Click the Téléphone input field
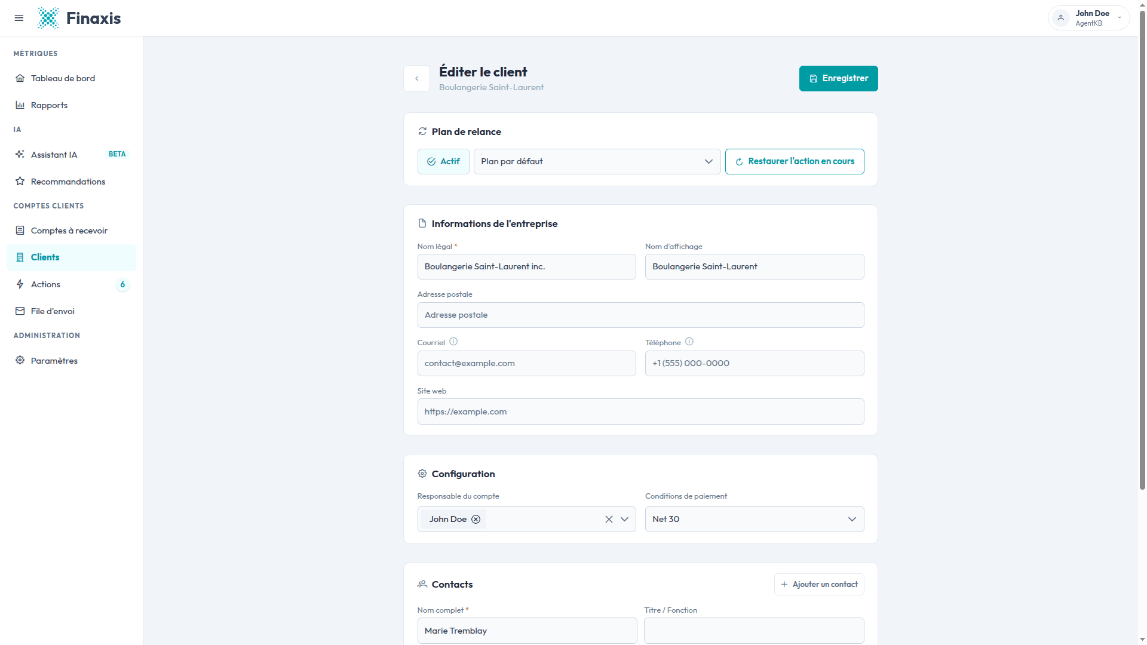This screenshot has height=645, width=1147. click(755, 363)
